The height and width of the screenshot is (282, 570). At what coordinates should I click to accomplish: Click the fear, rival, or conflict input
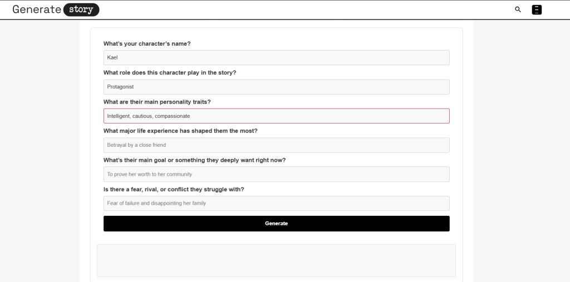tap(276, 203)
